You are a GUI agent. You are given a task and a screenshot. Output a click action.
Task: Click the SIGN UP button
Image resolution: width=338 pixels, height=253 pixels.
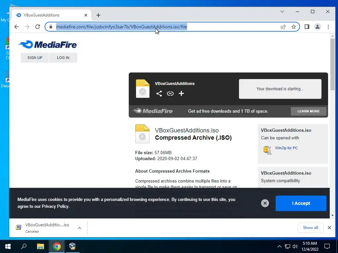[35, 58]
